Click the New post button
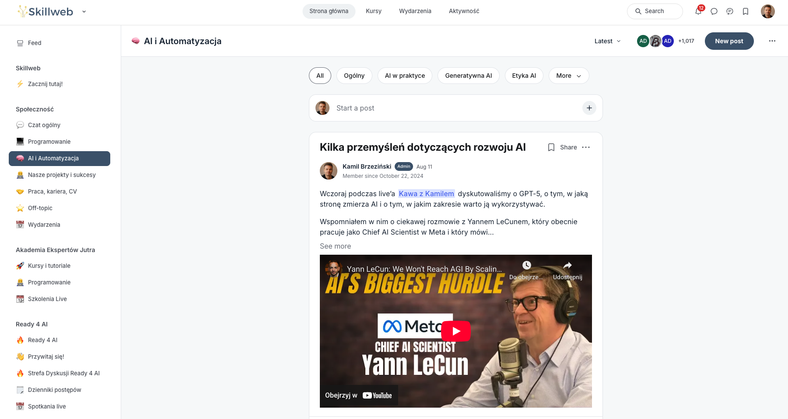Screen dimensions: 788x419 729,41
